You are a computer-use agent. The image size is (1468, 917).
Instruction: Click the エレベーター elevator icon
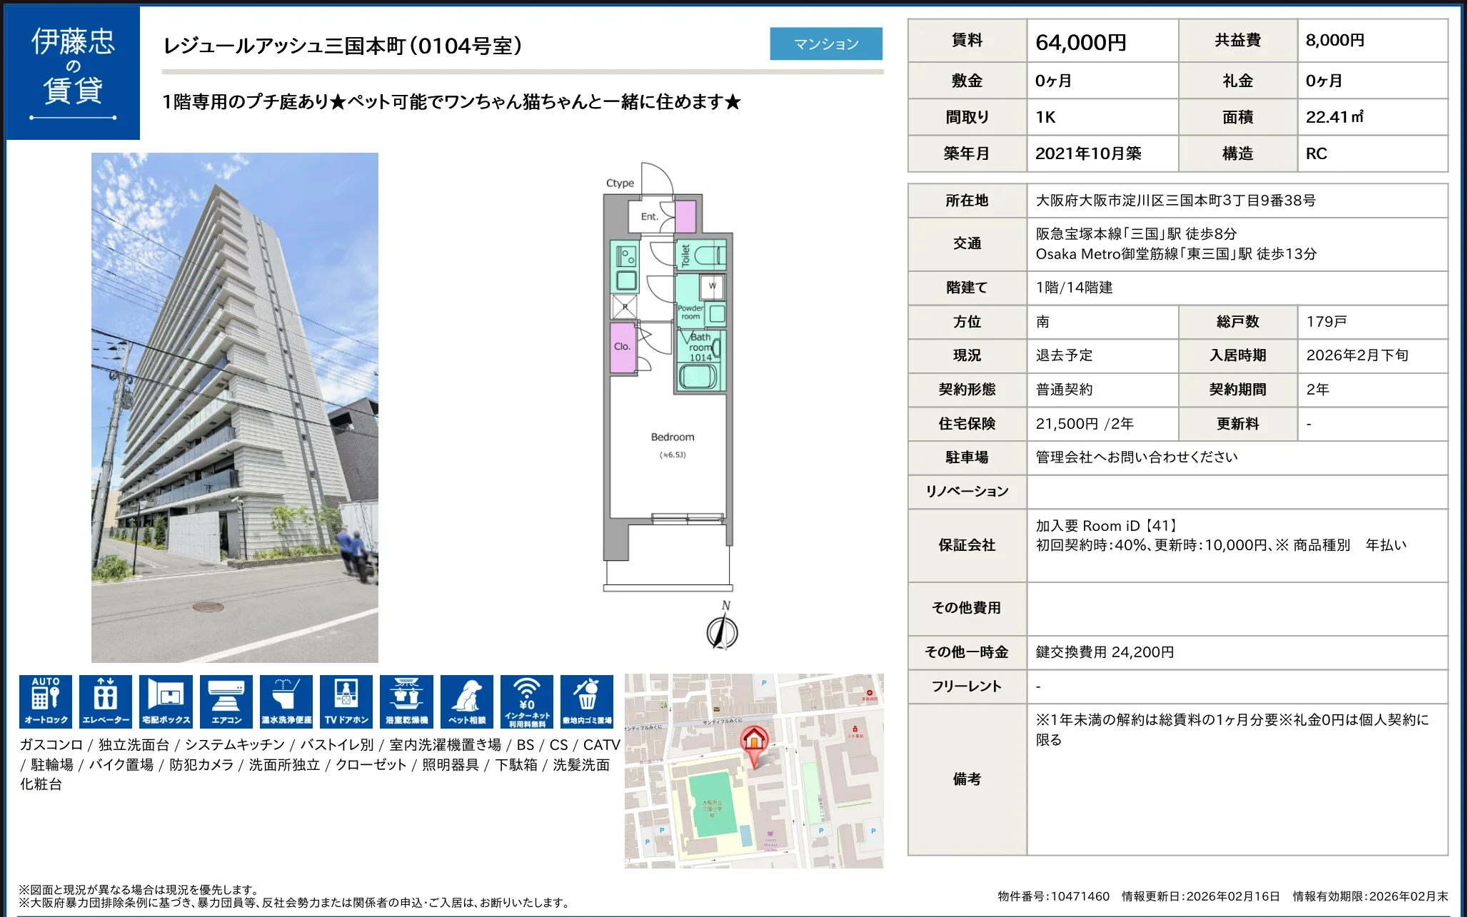coord(106,701)
